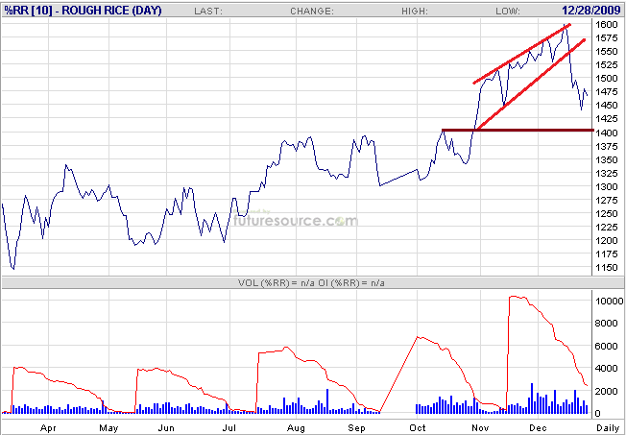Click the 1225 price axis label
This screenshot has height=435, width=626.
pos(606,228)
